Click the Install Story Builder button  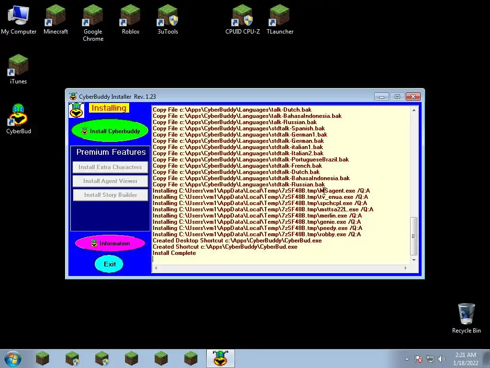pos(110,195)
